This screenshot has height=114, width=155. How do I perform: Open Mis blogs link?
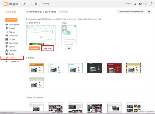(x=11, y=12)
